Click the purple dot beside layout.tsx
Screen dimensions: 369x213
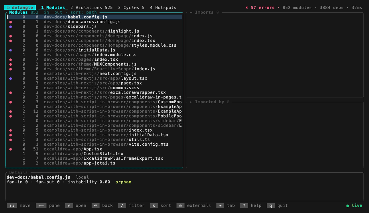pyautogui.click(x=11, y=78)
